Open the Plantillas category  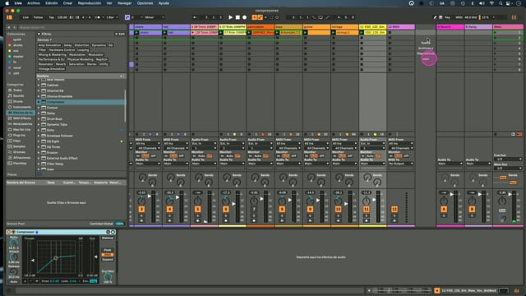[20, 163]
